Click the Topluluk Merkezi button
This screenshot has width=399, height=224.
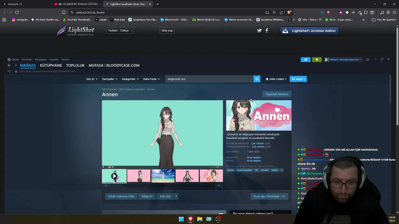coord(277,94)
